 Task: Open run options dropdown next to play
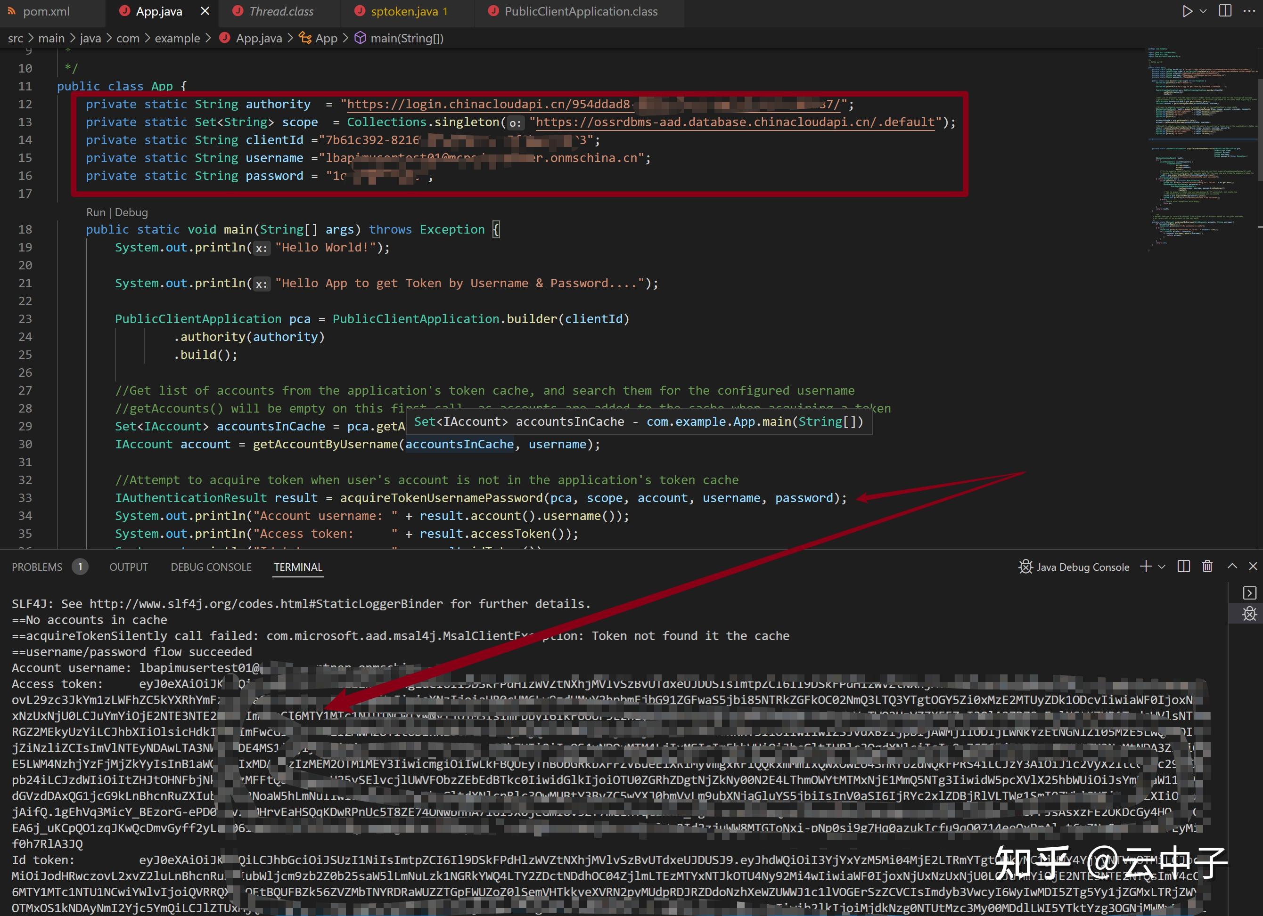(x=1204, y=11)
